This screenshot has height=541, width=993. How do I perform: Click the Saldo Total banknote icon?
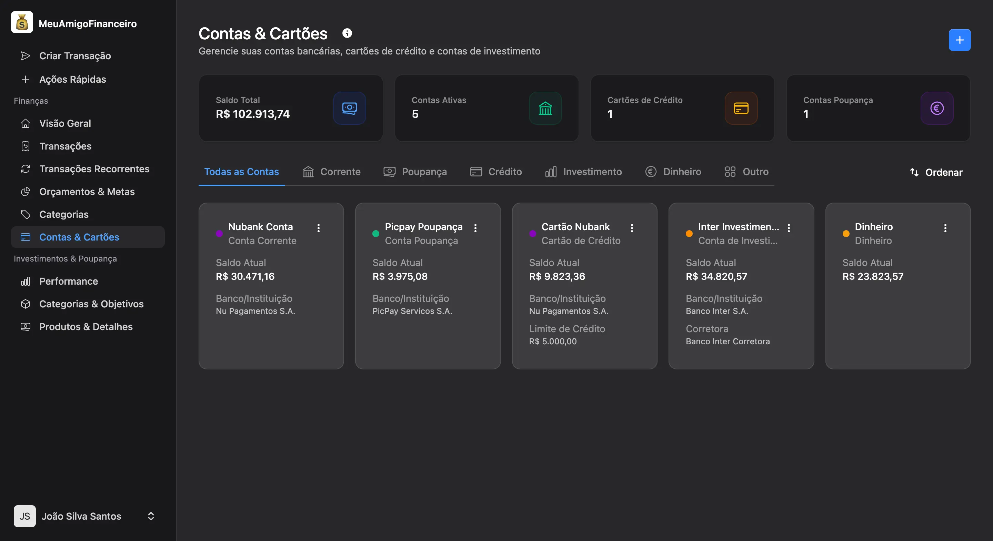tap(349, 108)
